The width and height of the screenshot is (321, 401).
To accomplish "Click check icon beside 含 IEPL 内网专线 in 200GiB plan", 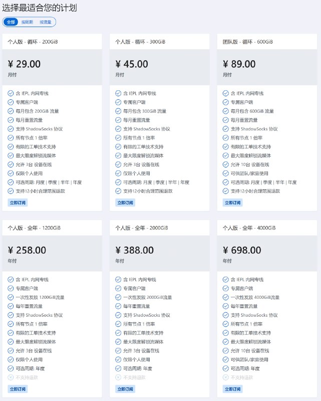I will click(11, 93).
